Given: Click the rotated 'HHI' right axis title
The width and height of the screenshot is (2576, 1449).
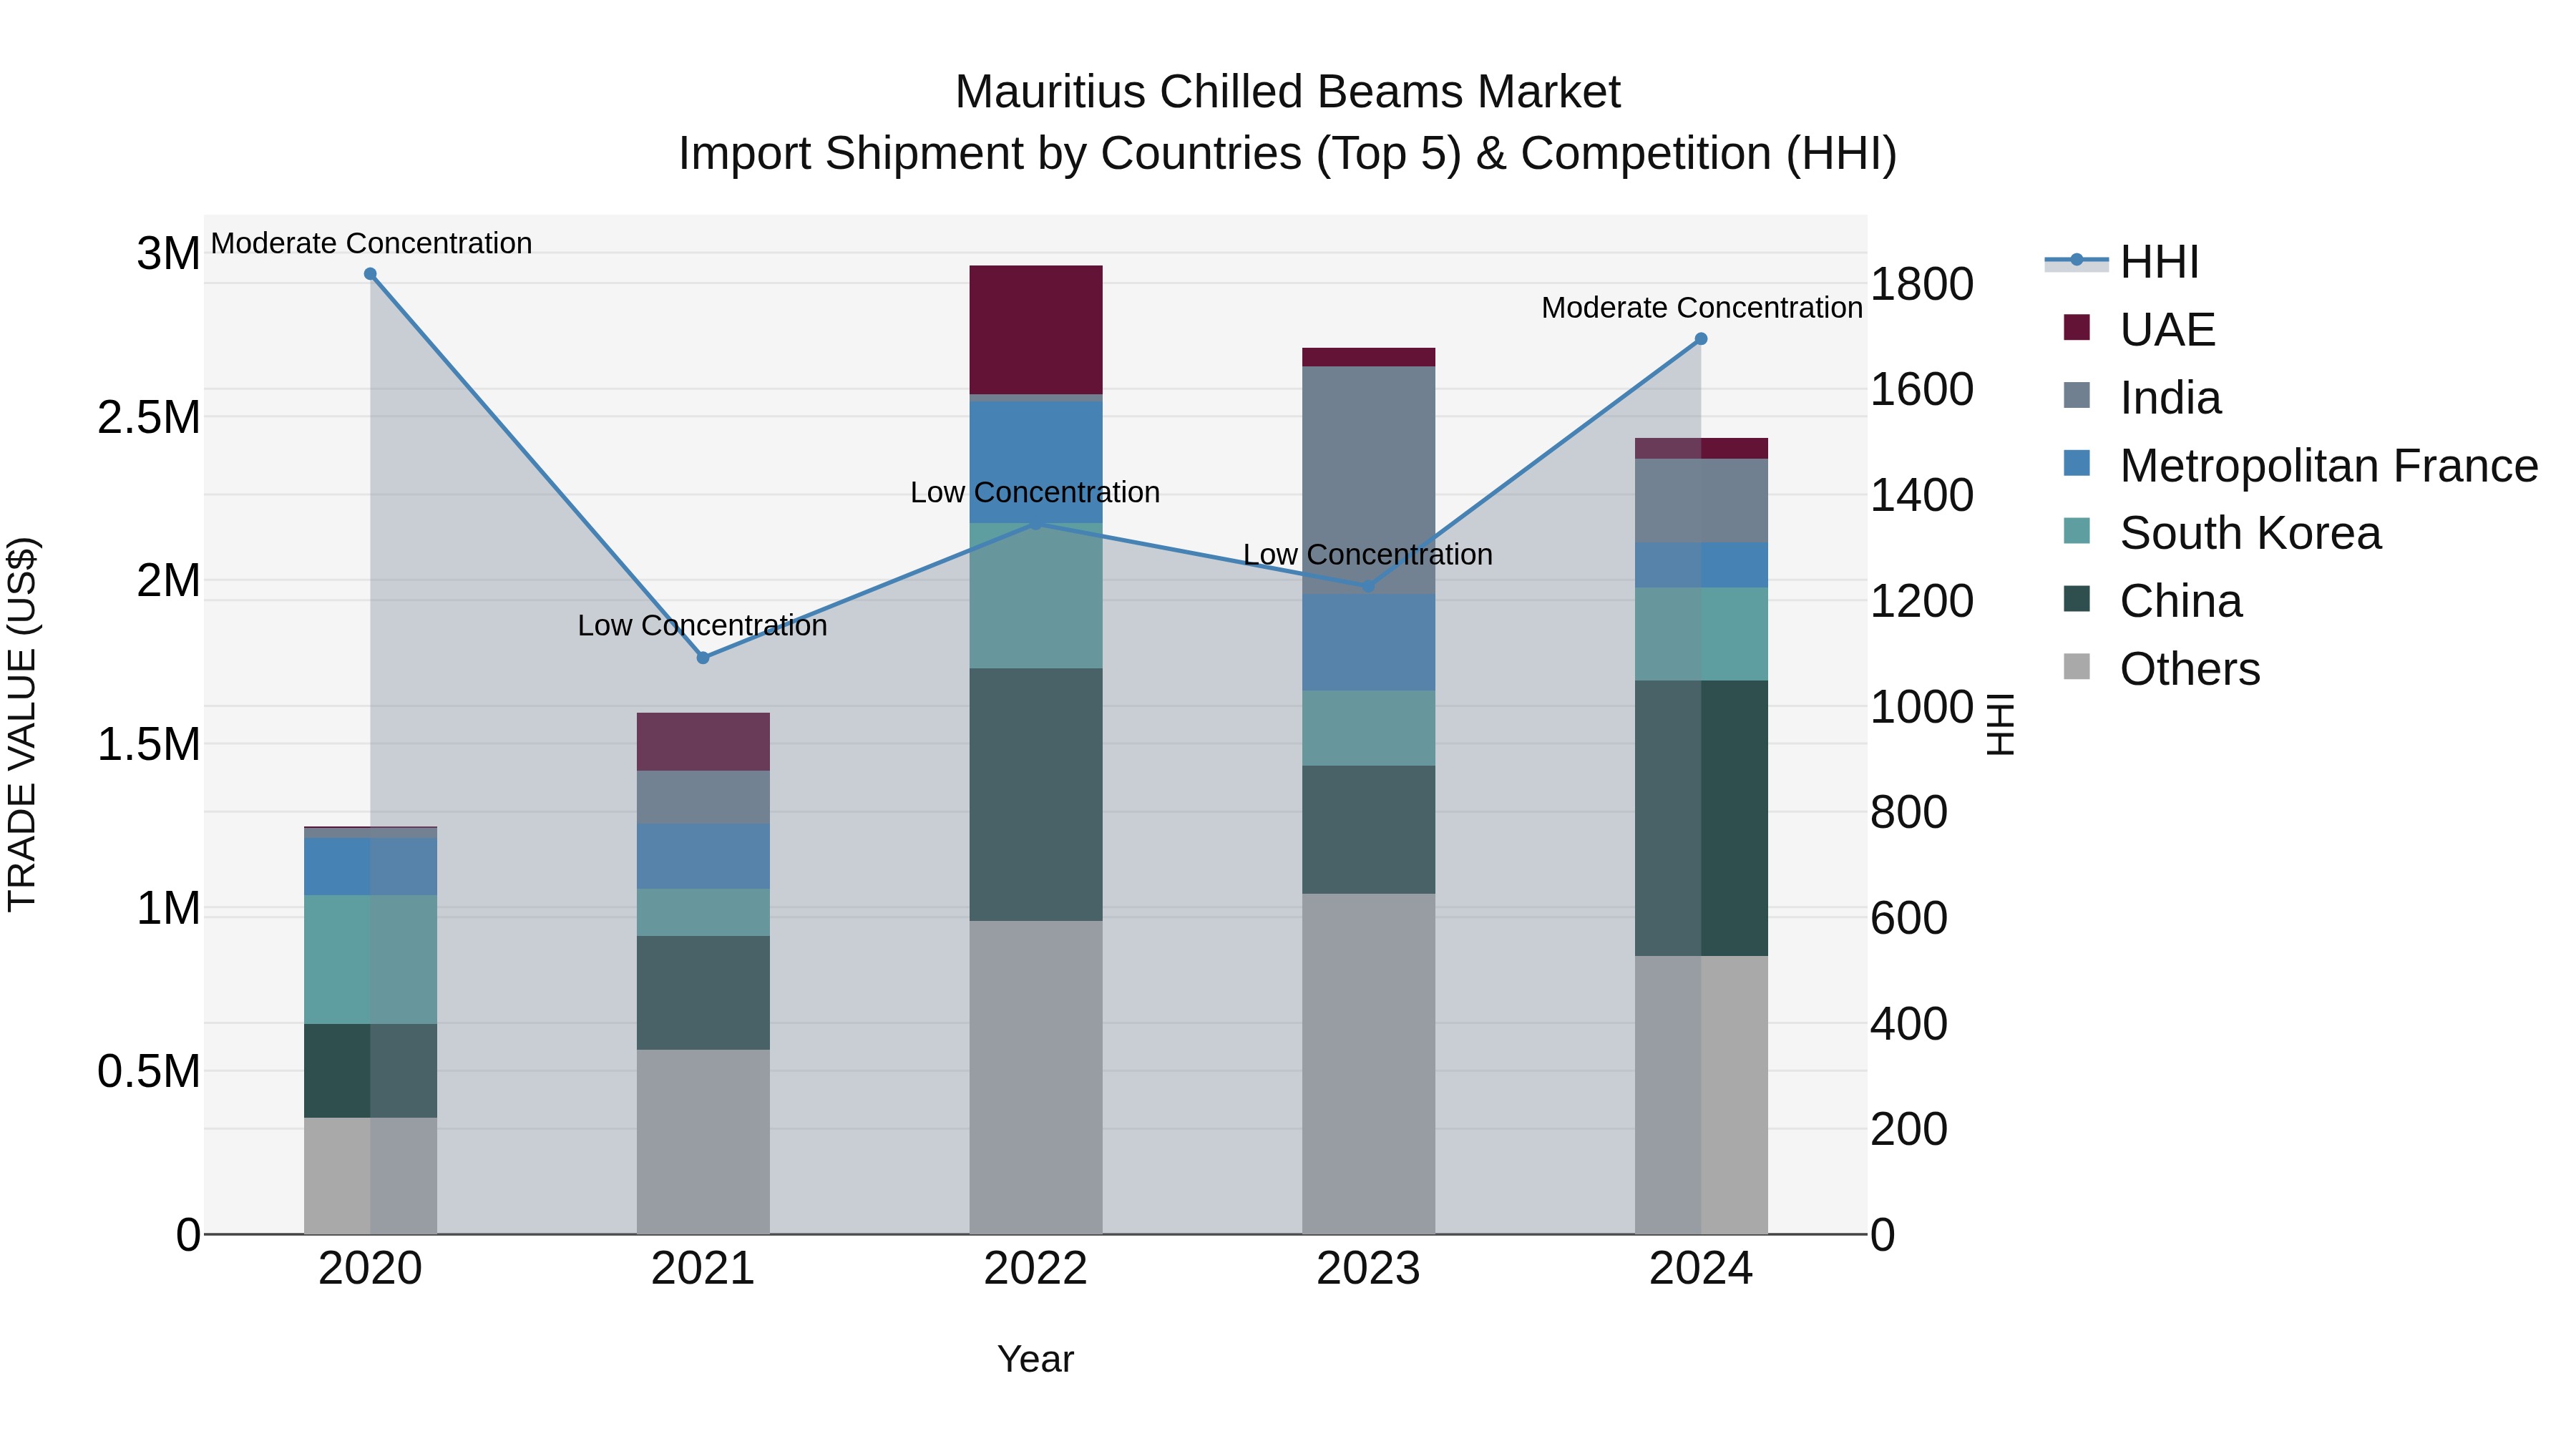Looking at the screenshot, I should (2000, 724).
